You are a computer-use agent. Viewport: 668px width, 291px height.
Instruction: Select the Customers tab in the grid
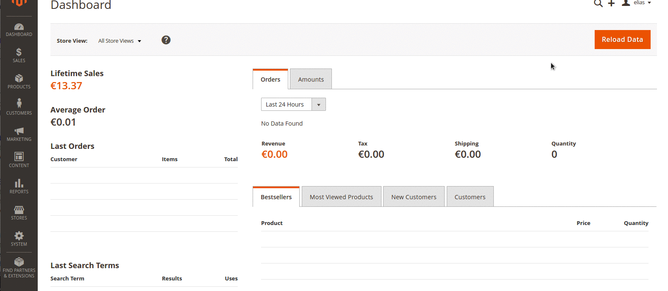470,197
